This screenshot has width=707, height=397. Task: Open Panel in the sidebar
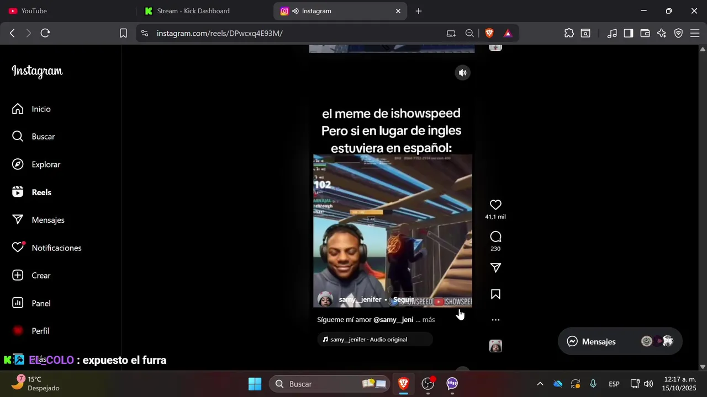click(x=41, y=303)
